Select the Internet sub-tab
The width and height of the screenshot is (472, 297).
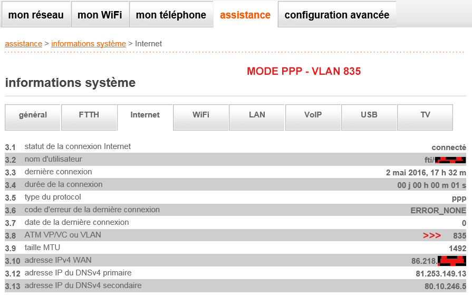tap(145, 115)
